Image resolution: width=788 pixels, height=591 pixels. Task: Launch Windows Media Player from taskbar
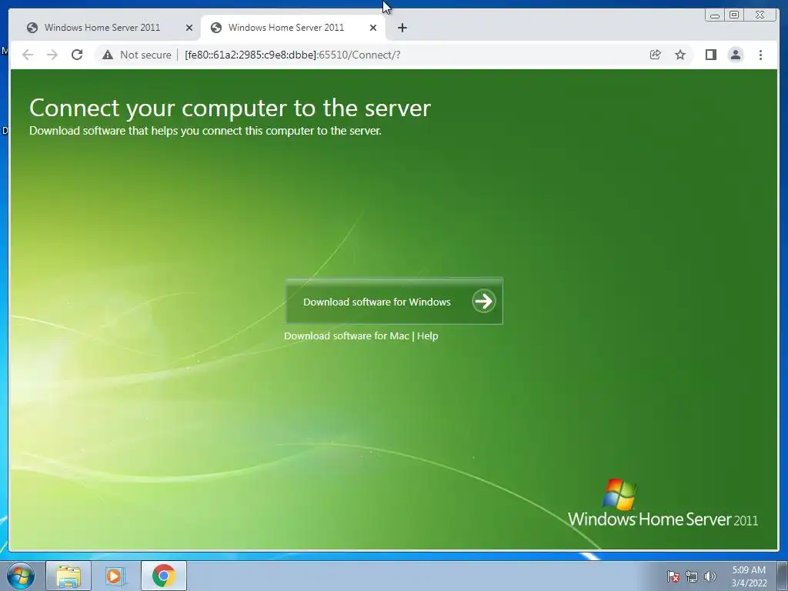[x=115, y=576]
